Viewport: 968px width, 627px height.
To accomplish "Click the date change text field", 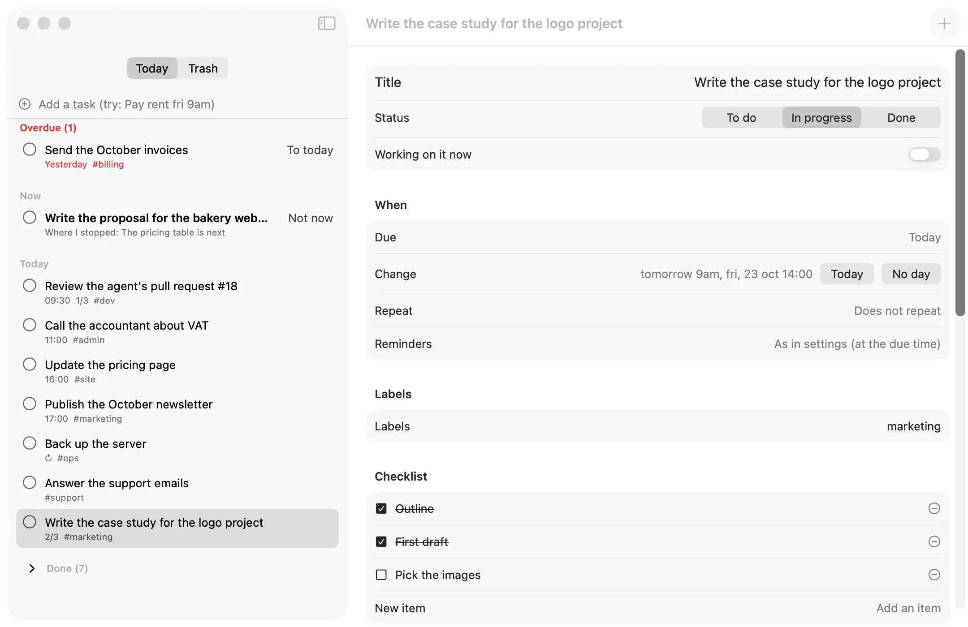I will pos(726,274).
